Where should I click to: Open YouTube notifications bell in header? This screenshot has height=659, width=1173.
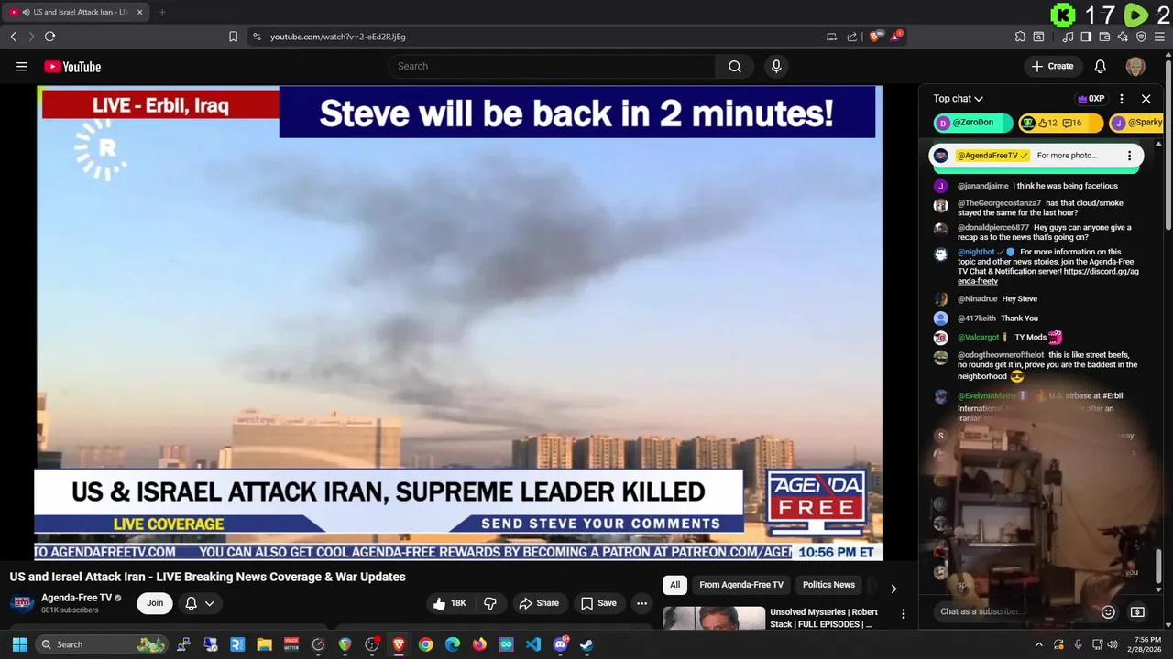pyautogui.click(x=1101, y=66)
